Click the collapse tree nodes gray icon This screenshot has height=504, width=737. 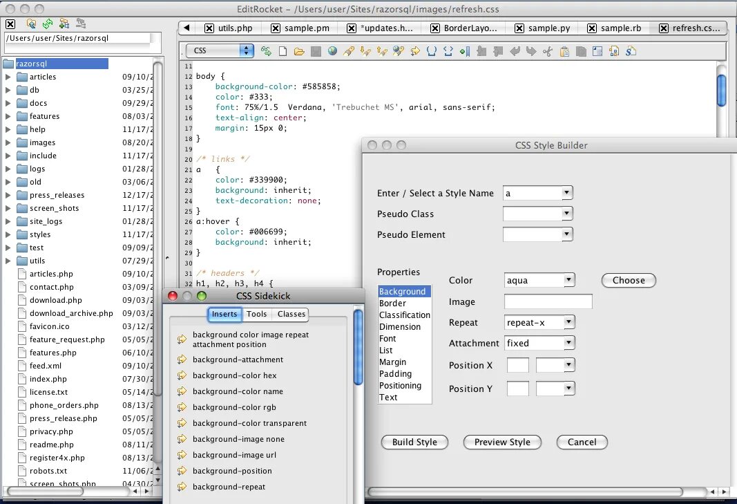(x=81, y=24)
